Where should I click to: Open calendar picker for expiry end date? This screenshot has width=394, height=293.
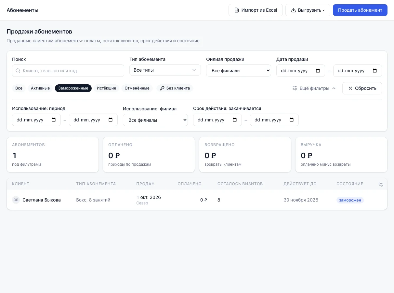tap(292, 120)
